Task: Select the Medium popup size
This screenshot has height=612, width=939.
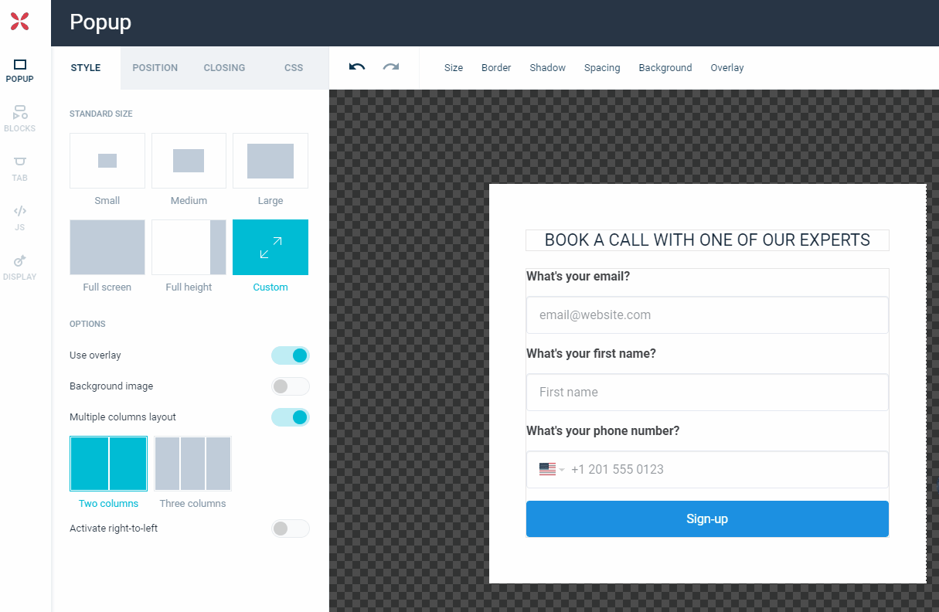Action: [189, 161]
